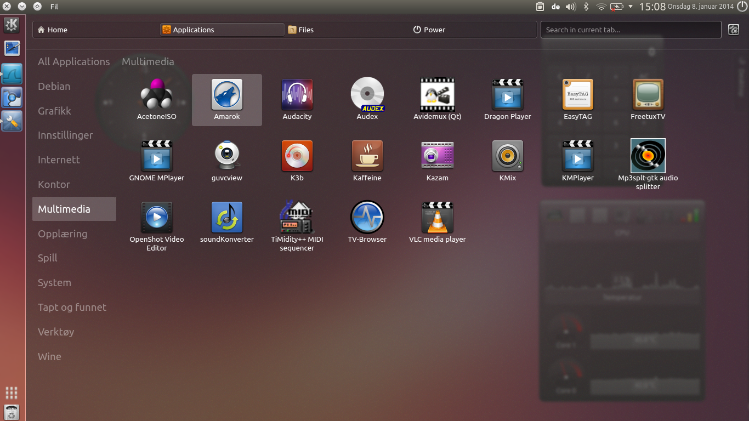The image size is (749, 421).
Task: Focus the Search in current tab field
Action: click(631, 30)
